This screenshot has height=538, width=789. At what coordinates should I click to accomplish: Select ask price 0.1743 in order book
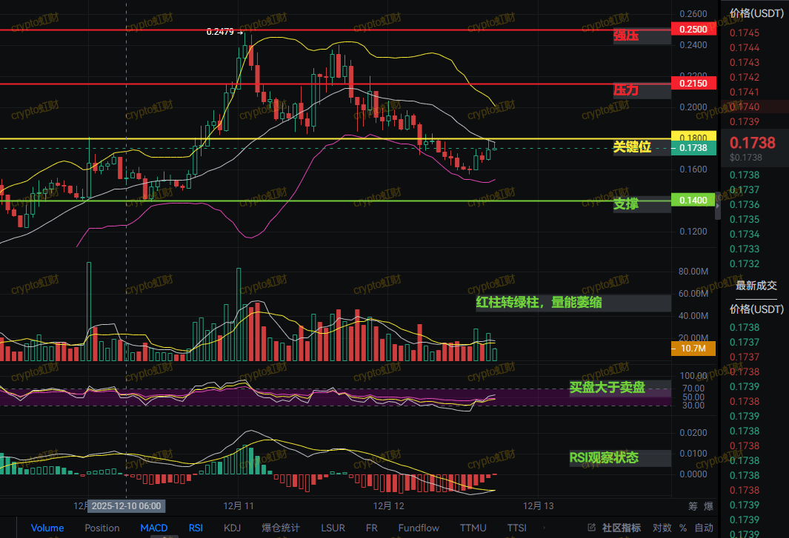coord(745,62)
